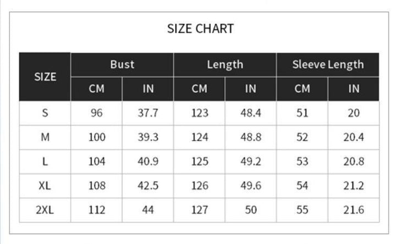Image resolution: width=396 pixels, height=244 pixels.
Task: Click the 125 length CM cell
Action: [200, 162]
